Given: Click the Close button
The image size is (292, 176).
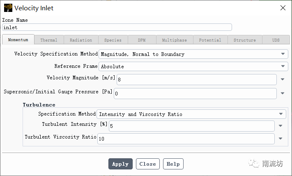Looking at the screenshot, I should [x=148, y=164].
